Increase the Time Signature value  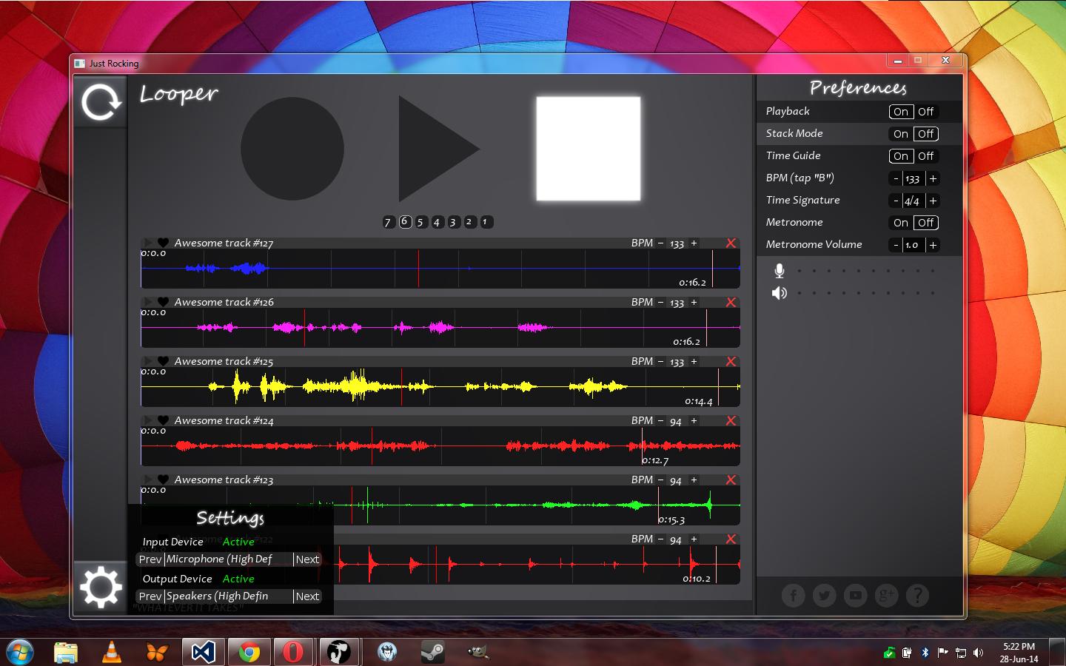point(933,201)
